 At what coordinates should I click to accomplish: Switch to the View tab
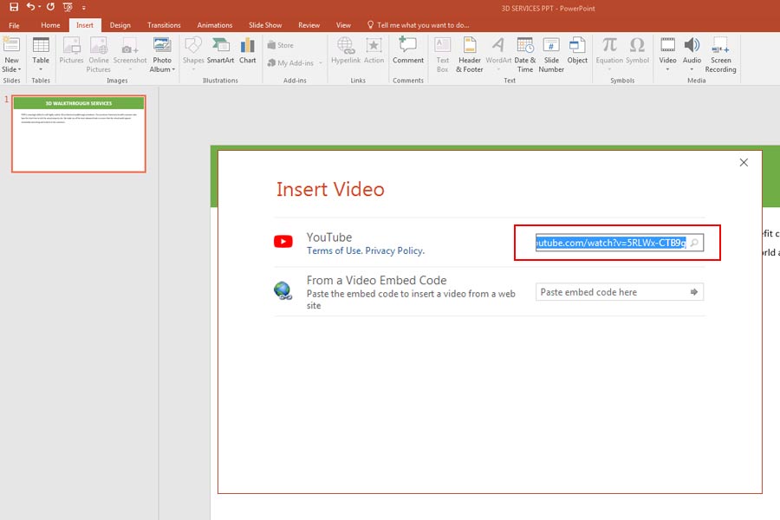pyautogui.click(x=343, y=25)
